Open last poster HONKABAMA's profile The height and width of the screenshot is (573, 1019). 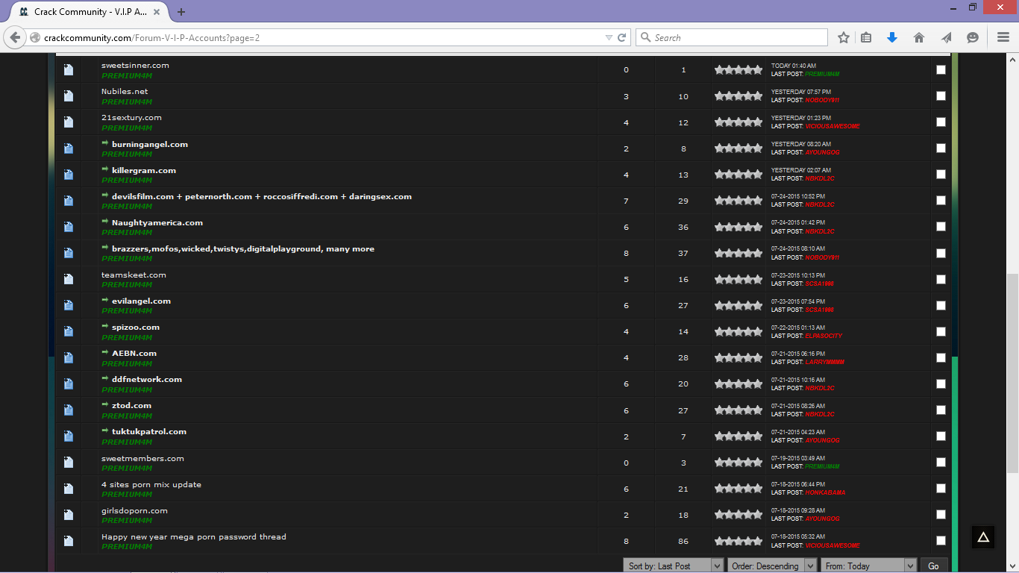pyautogui.click(x=825, y=492)
